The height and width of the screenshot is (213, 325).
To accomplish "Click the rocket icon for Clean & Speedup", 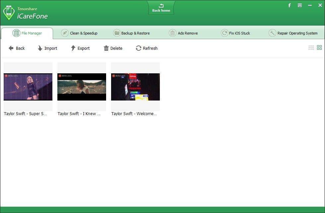I will click(65, 33).
